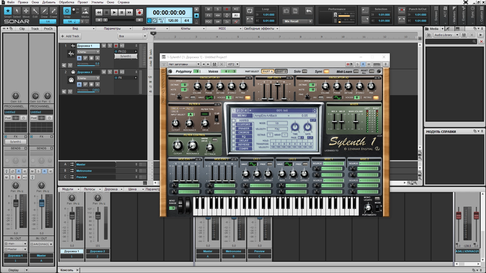Select Sylenth1 in Дорожка 1 FX bin

pos(126,56)
